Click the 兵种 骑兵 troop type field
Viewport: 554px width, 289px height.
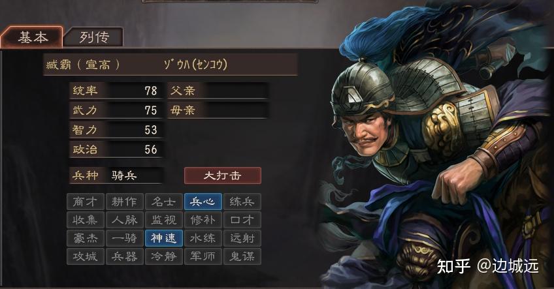click(116, 175)
